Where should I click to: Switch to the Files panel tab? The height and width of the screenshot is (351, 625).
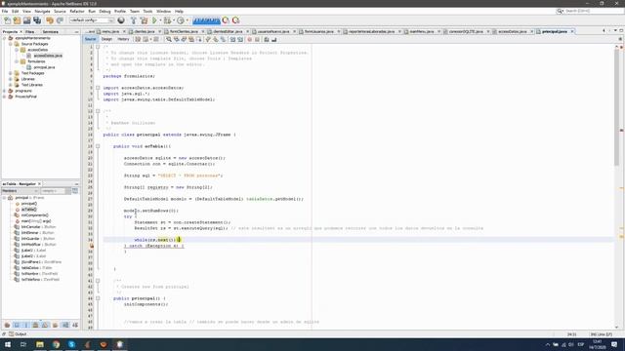[30, 32]
